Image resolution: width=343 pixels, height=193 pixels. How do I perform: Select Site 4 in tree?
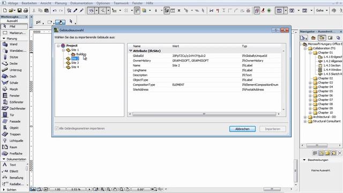(75, 67)
